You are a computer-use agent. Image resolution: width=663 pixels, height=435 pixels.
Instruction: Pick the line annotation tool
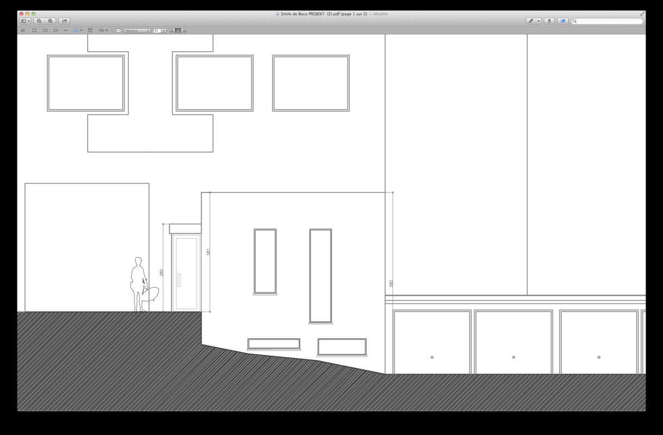[66, 30]
